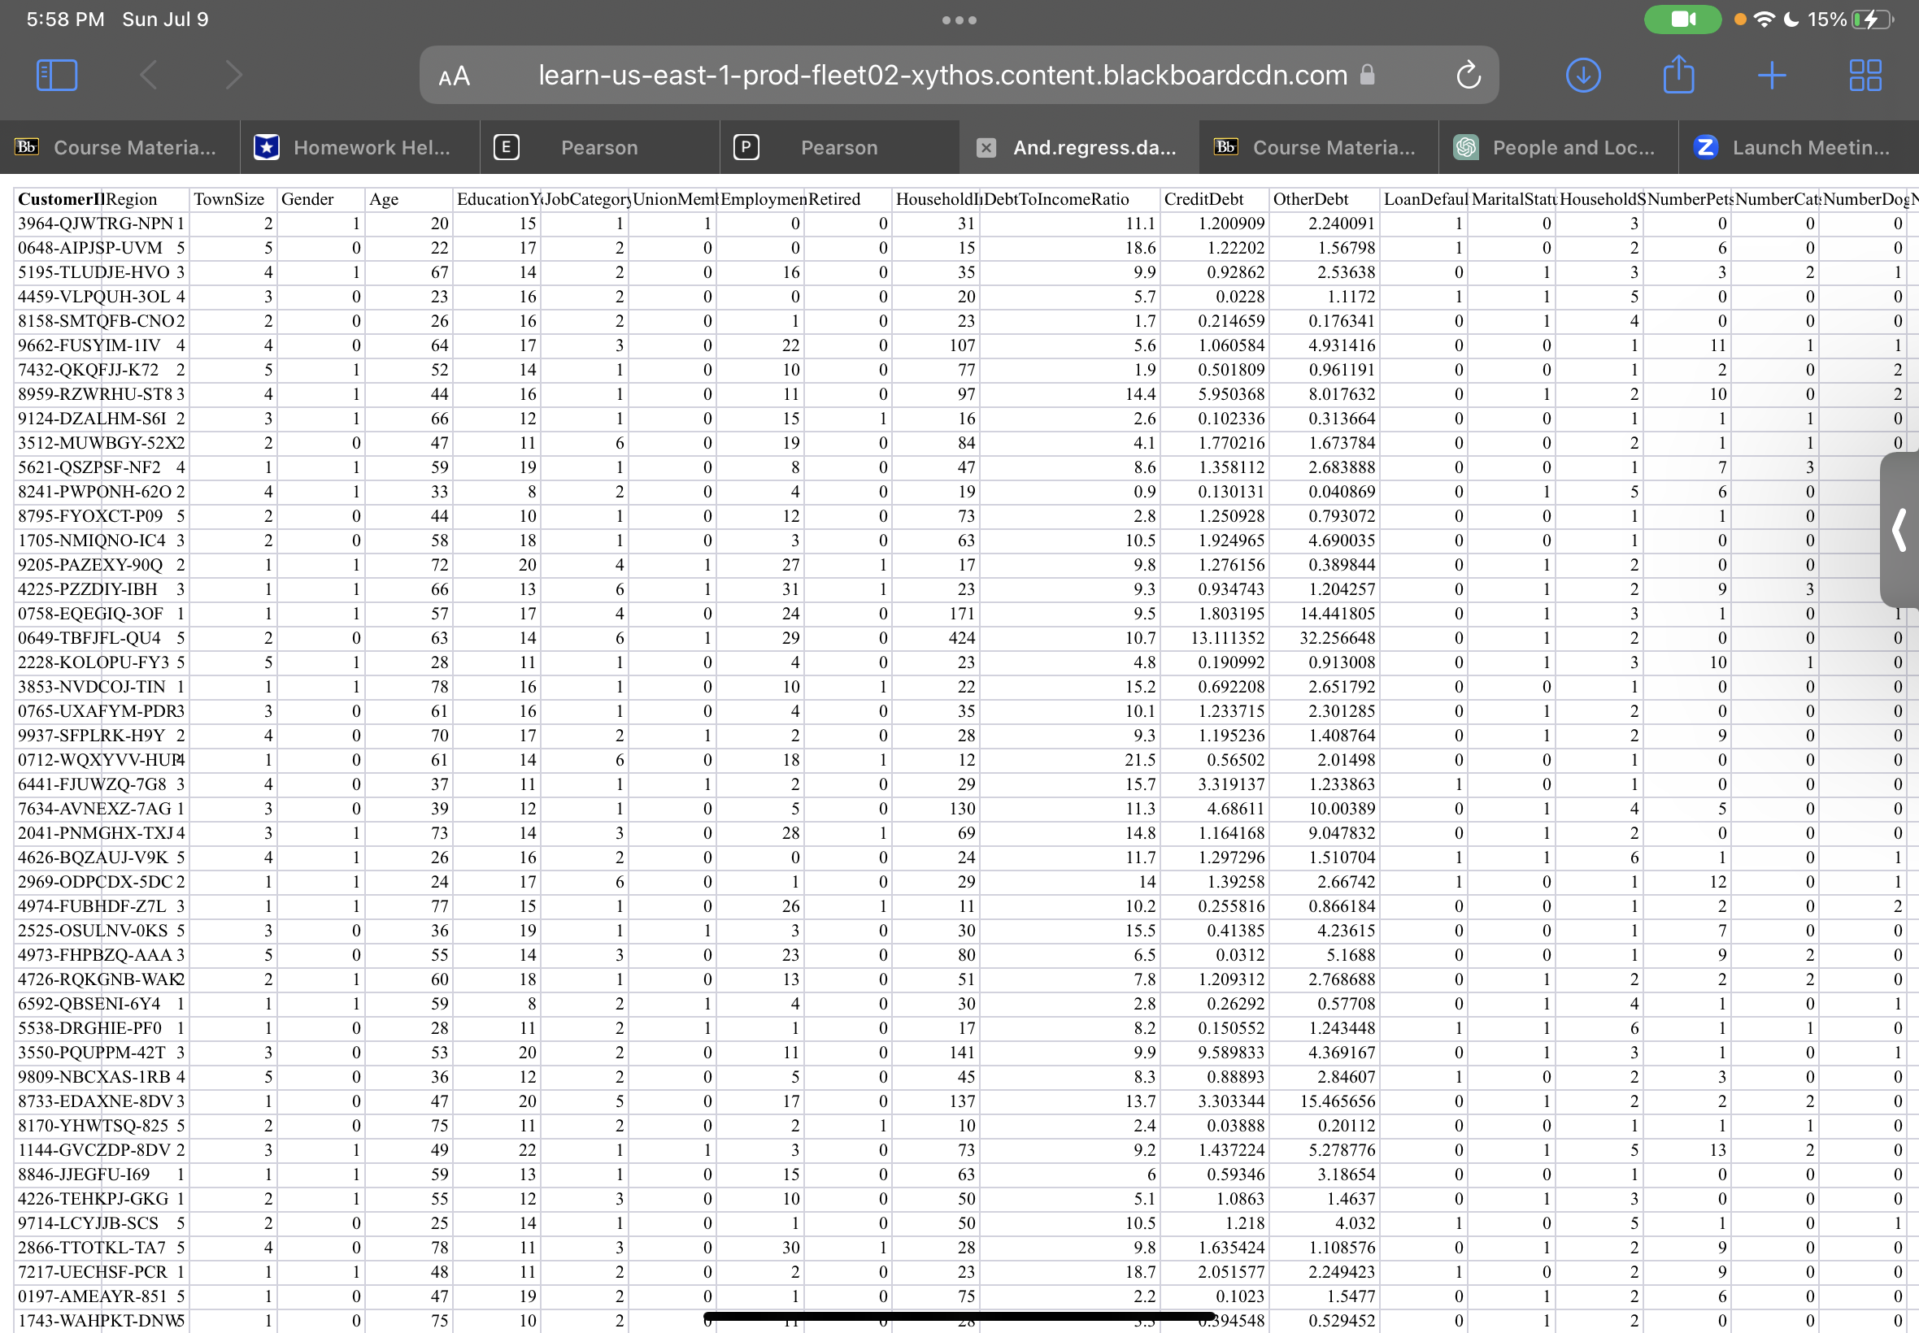The image size is (1919, 1333).
Task: Toggle the Safari sidebar
Action: pos(57,74)
